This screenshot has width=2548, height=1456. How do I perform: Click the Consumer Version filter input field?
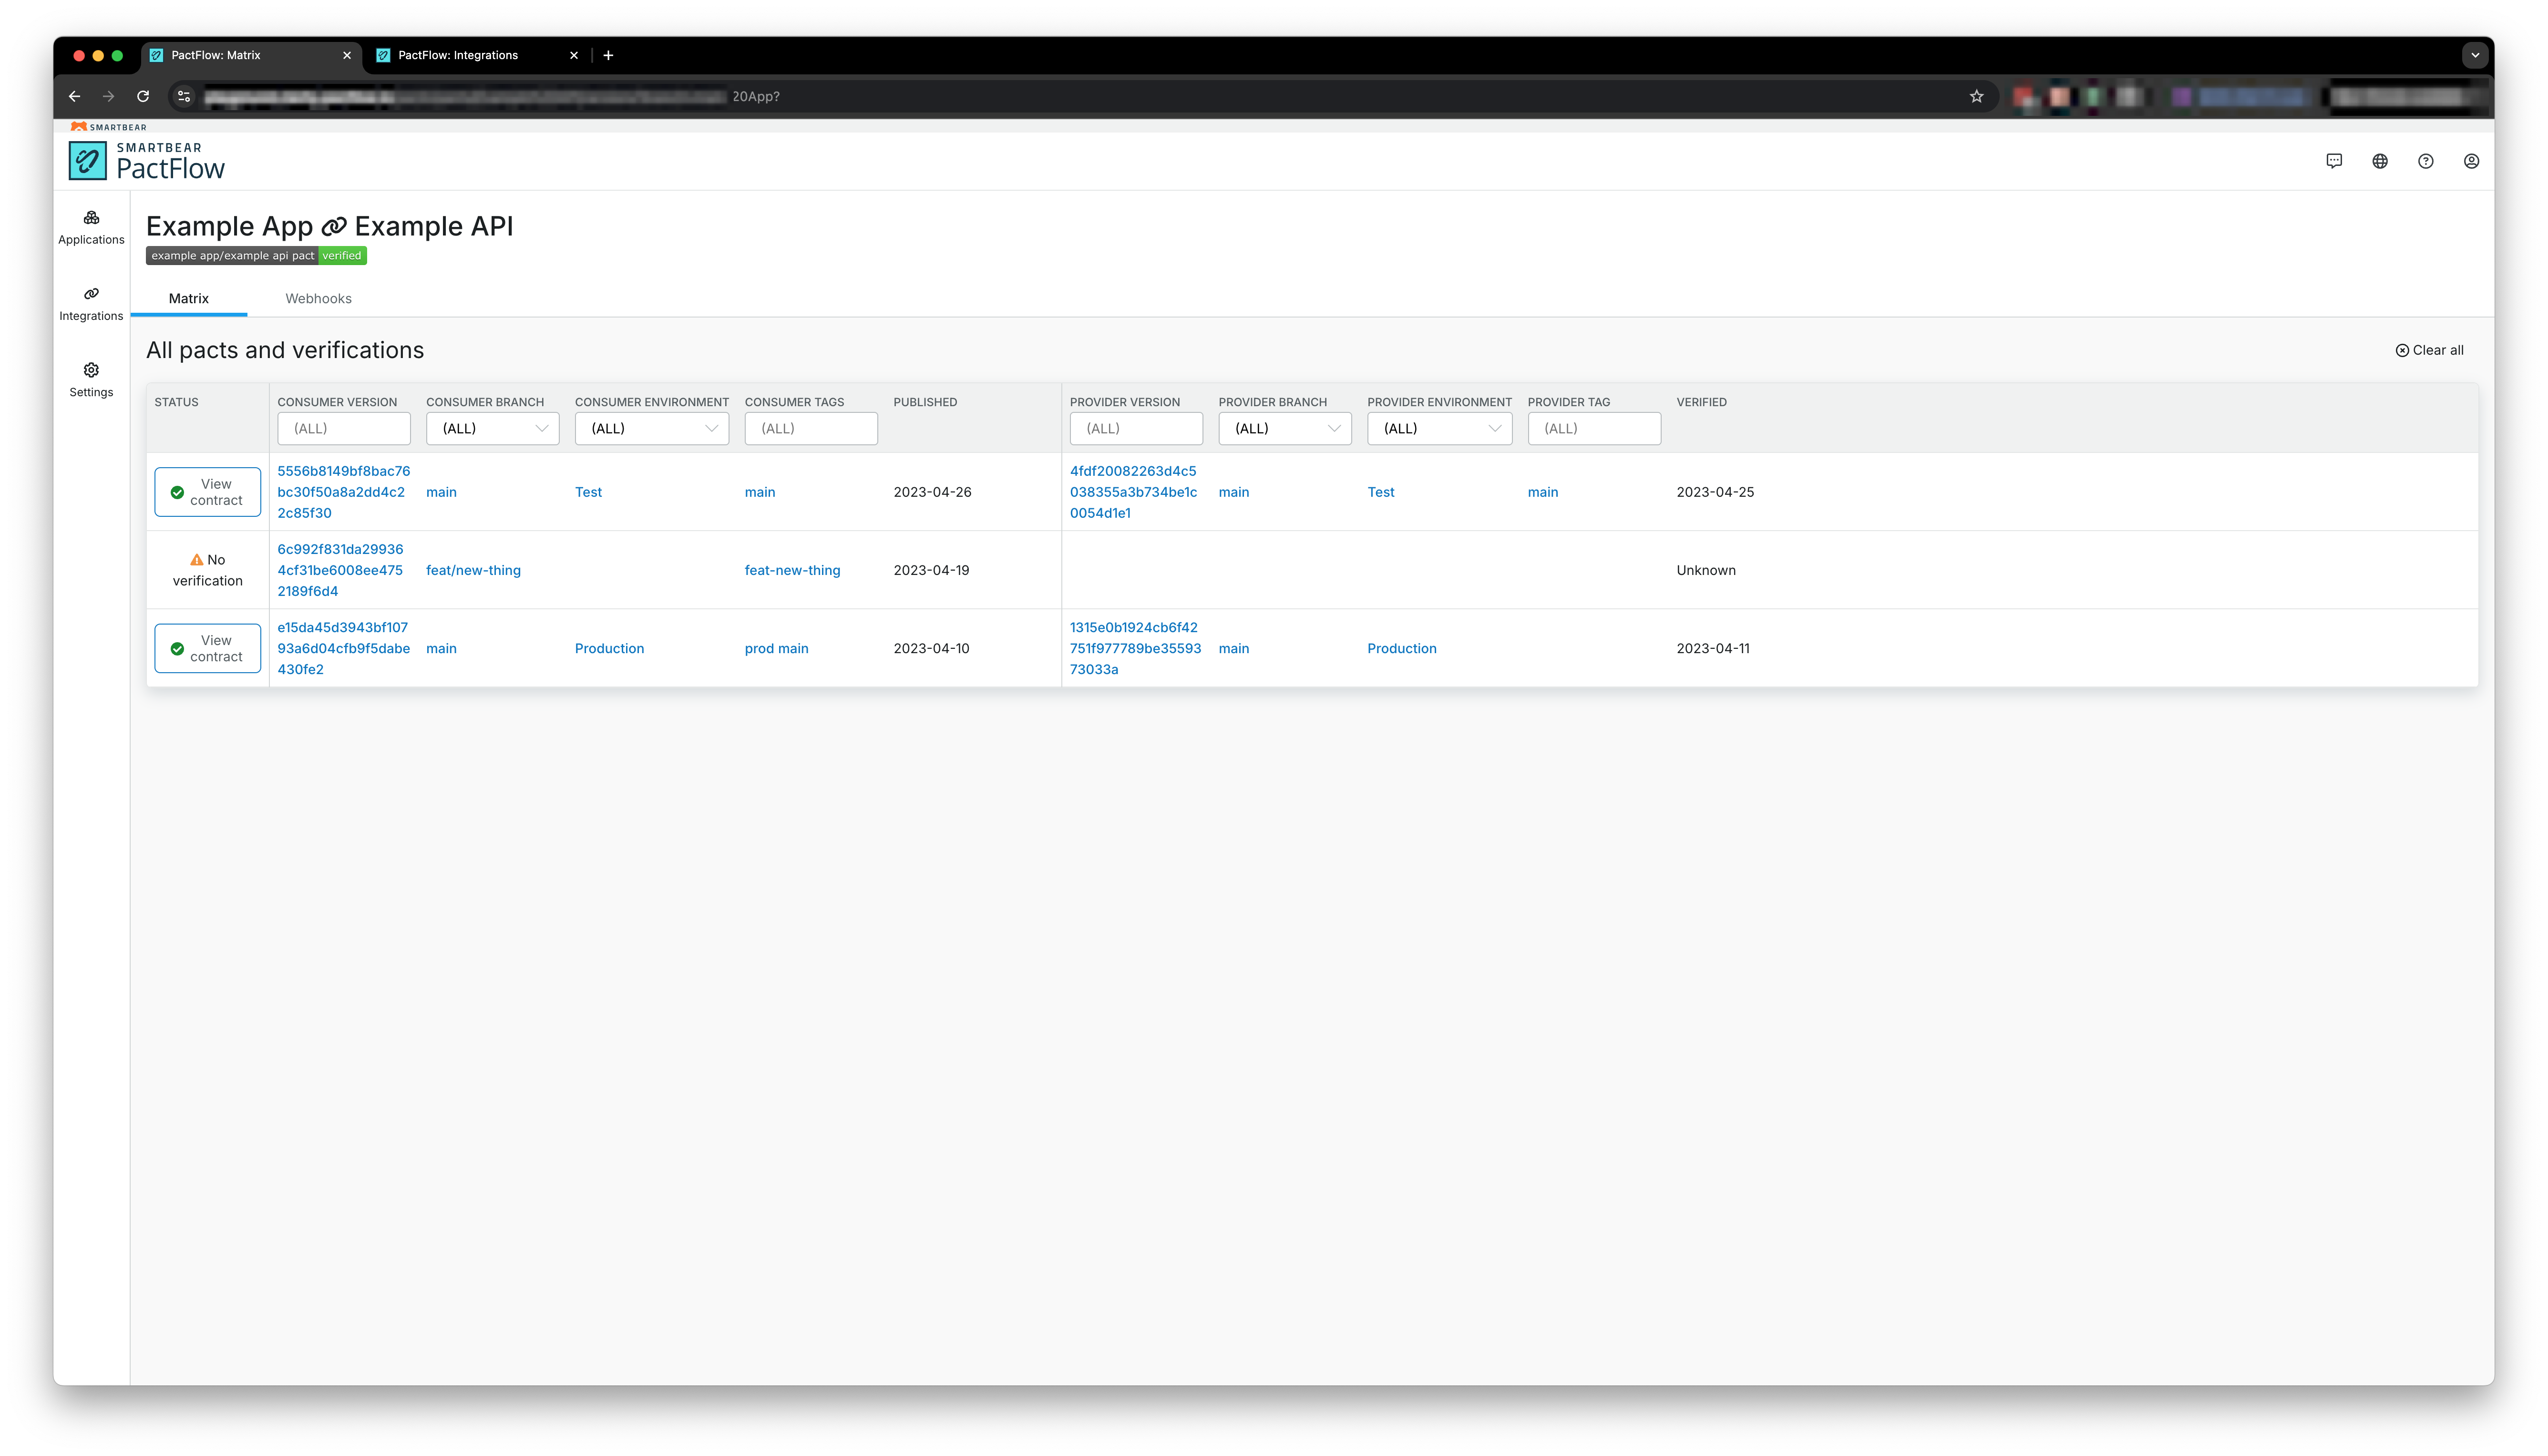[x=344, y=428]
